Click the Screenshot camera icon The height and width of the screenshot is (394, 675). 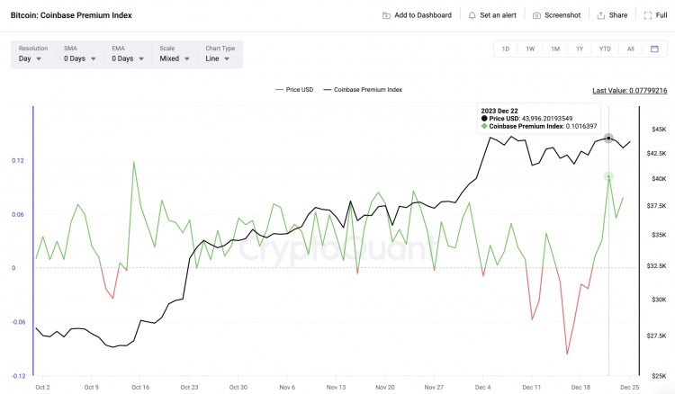[x=536, y=15]
